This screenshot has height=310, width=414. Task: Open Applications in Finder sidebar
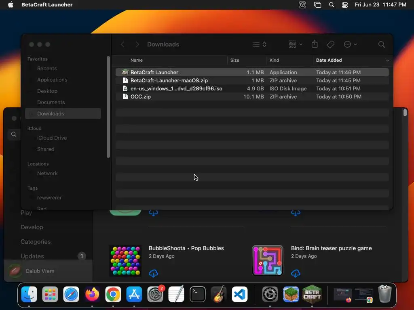pos(52,80)
